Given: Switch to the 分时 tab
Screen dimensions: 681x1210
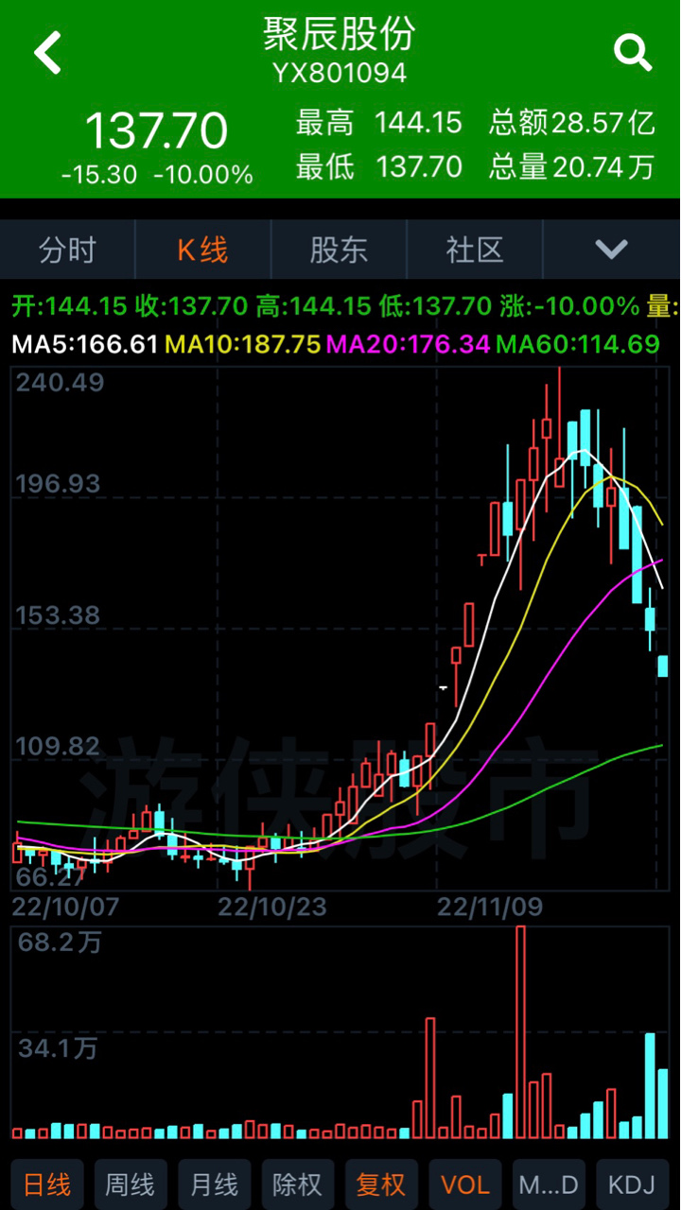Looking at the screenshot, I should pyautogui.click(x=68, y=250).
